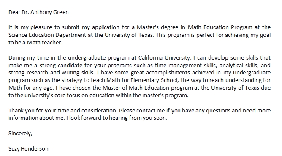Click the word 'During' starting second paragraph

tap(16, 57)
